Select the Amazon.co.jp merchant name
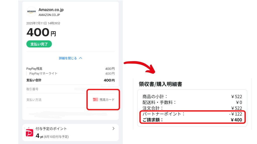The height and width of the screenshot is (144, 257). pyautogui.click(x=51, y=10)
